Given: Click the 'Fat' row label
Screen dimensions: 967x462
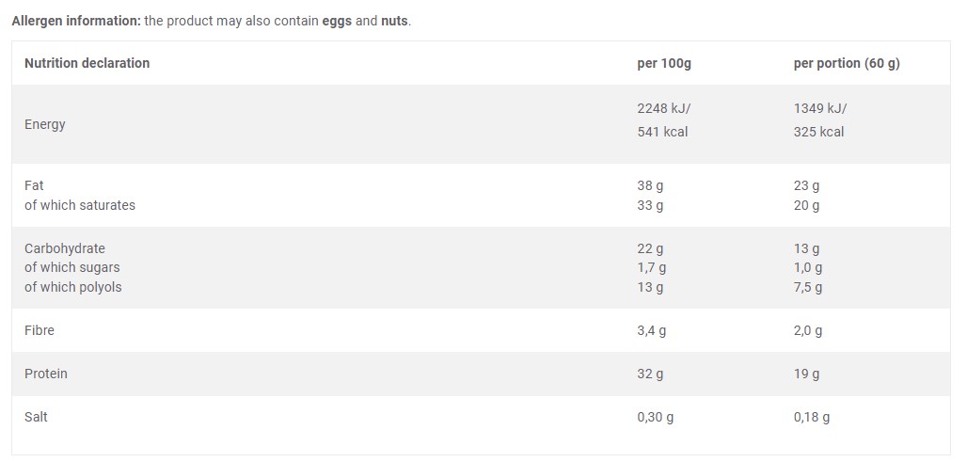Looking at the screenshot, I should [x=34, y=185].
